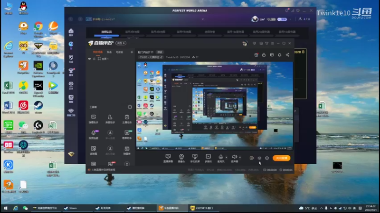Show hidden system tray icons chevron
The width and height of the screenshot is (380, 213).
click(322, 208)
